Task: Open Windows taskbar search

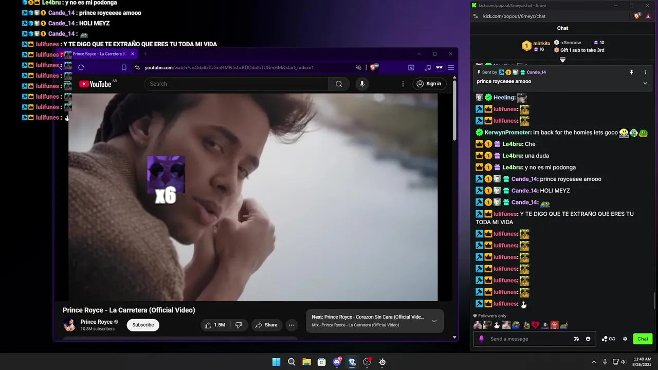Action: coord(291,362)
